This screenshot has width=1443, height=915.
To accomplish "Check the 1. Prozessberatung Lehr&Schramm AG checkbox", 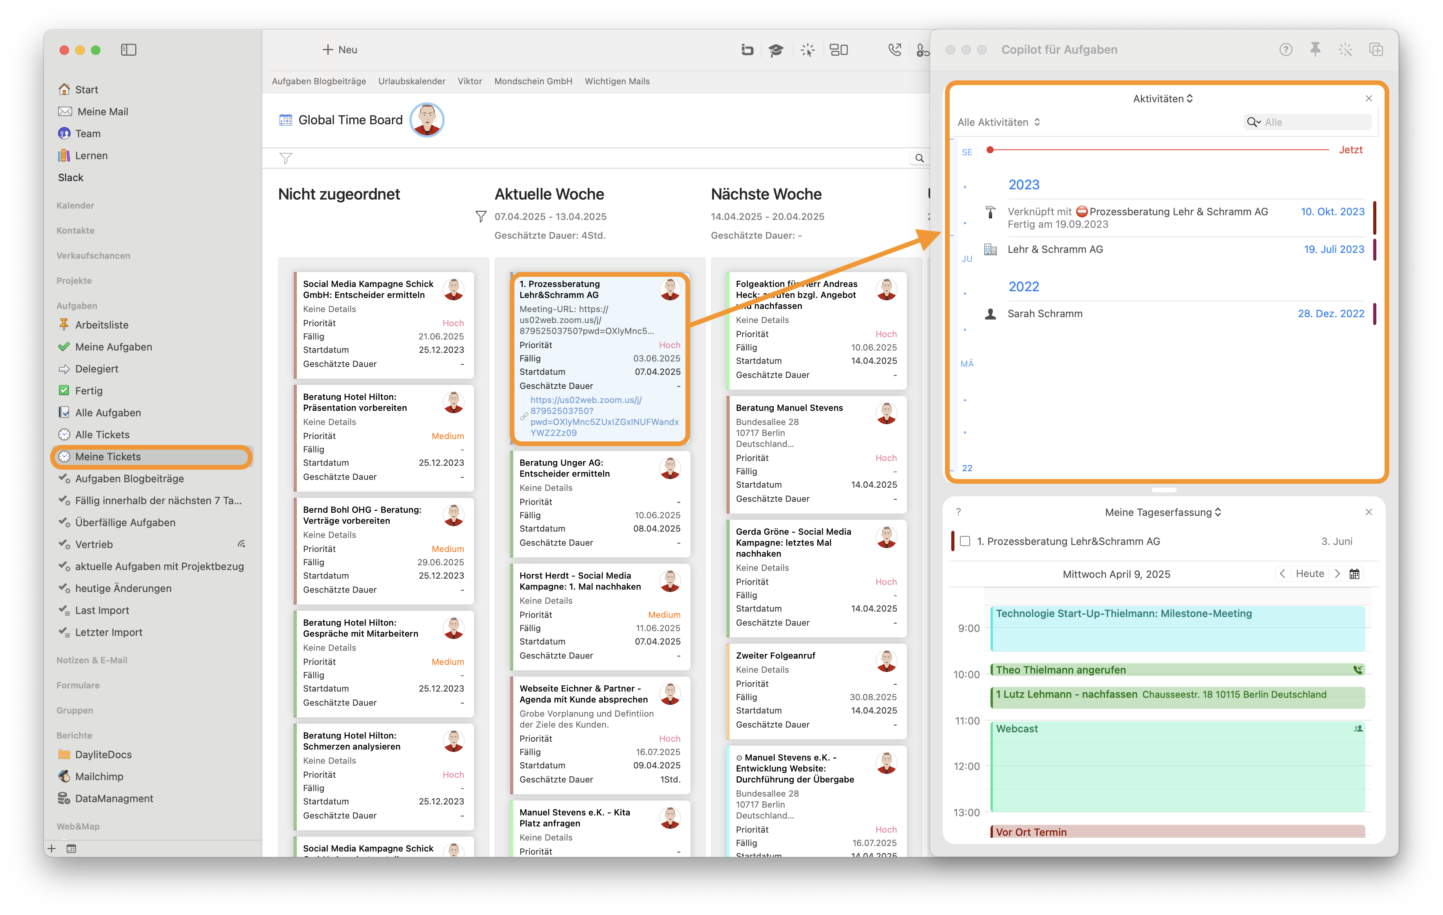I will (x=965, y=541).
